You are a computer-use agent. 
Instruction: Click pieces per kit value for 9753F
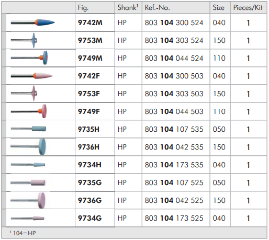coord(248,94)
